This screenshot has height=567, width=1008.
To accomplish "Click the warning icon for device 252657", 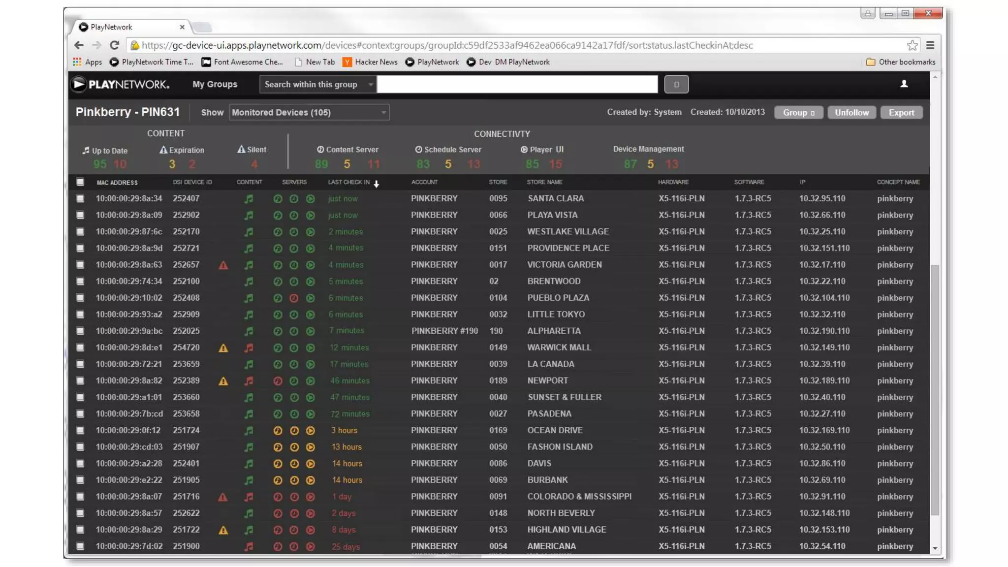I will pyautogui.click(x=223, y=265).
